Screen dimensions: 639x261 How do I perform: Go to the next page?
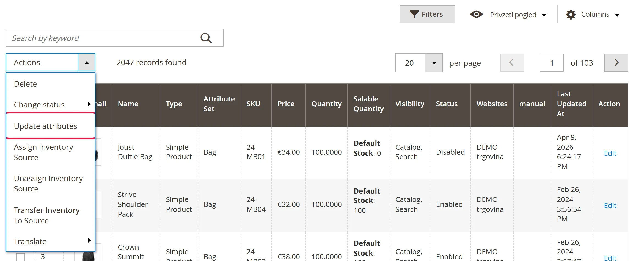coord(616,63)
